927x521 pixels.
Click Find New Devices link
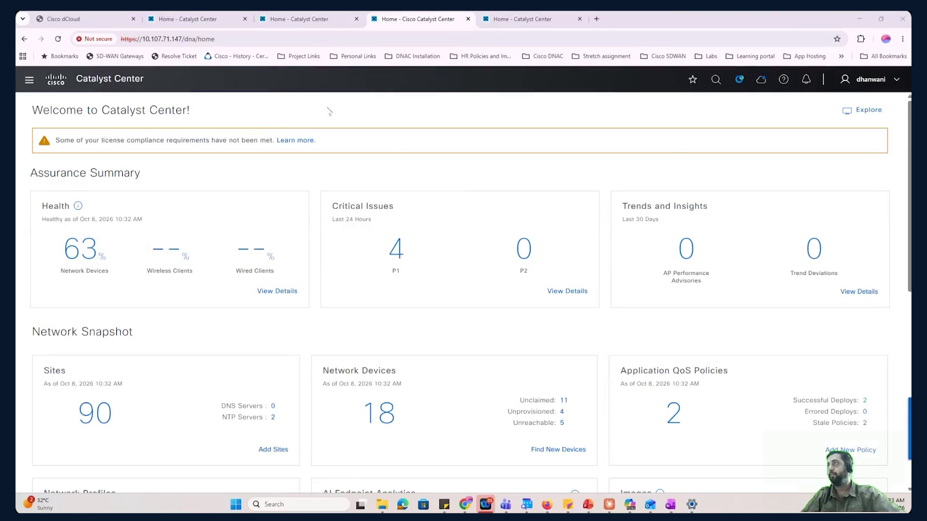coord(558,449)
